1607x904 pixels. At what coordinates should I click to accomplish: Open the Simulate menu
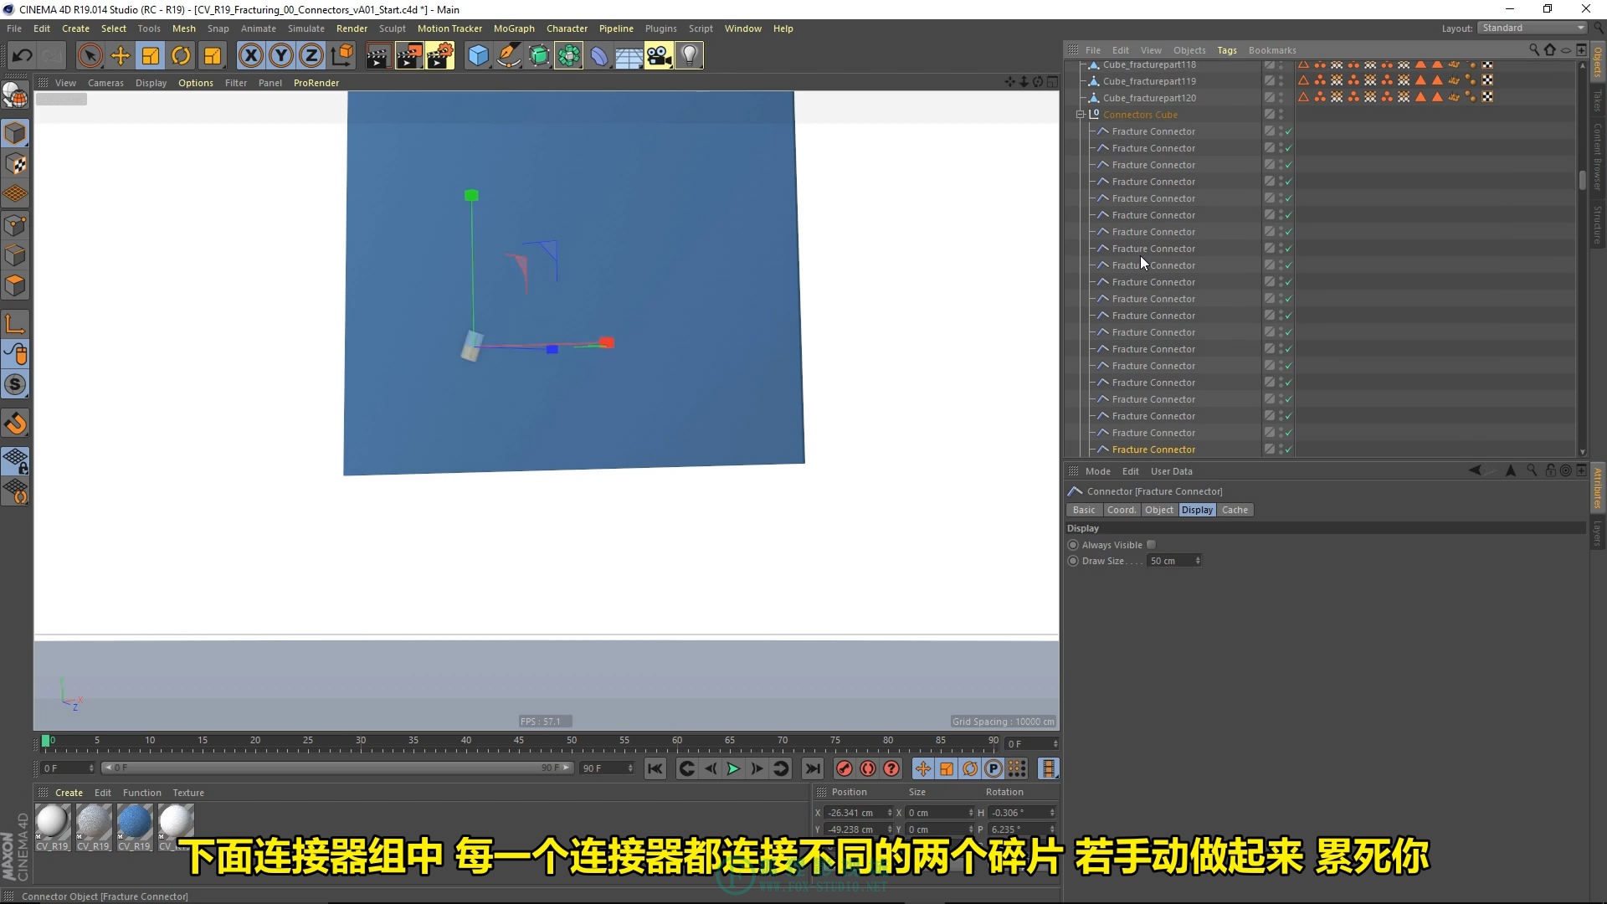point(306,28)
